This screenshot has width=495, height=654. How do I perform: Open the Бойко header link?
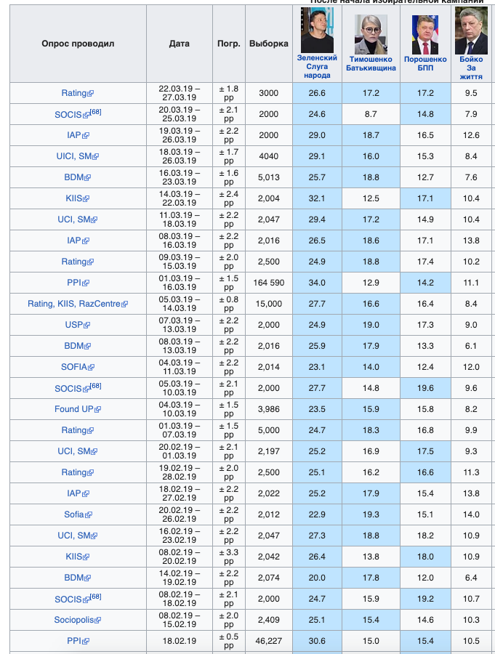(471, 60)
